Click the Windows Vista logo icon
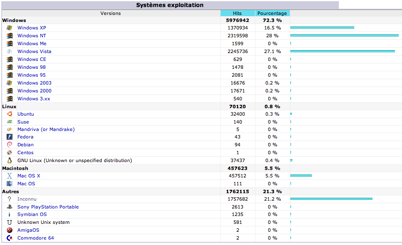 (x=9, y=51)
